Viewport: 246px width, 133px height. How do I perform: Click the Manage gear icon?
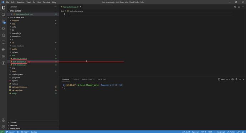(x=3, y=127)
